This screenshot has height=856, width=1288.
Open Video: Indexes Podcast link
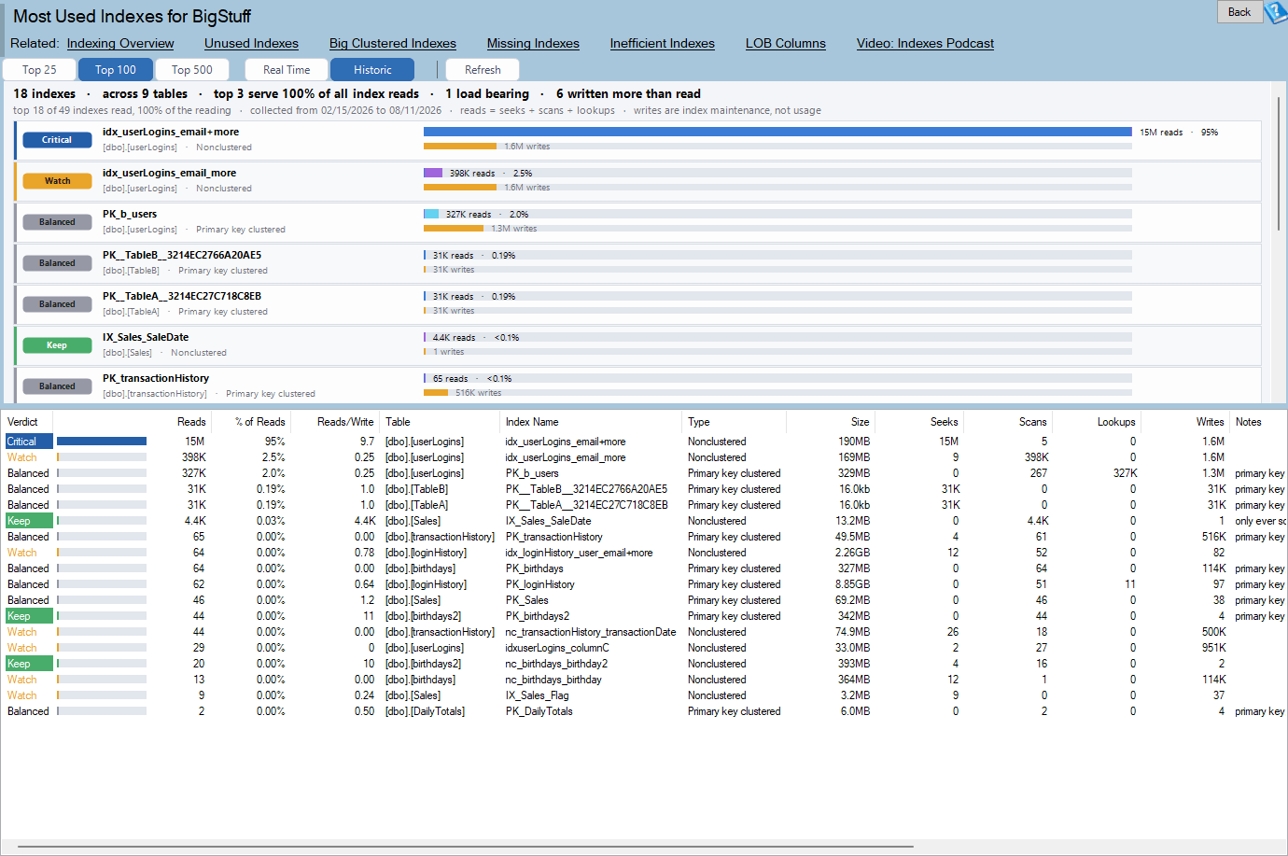click(925, 43)
